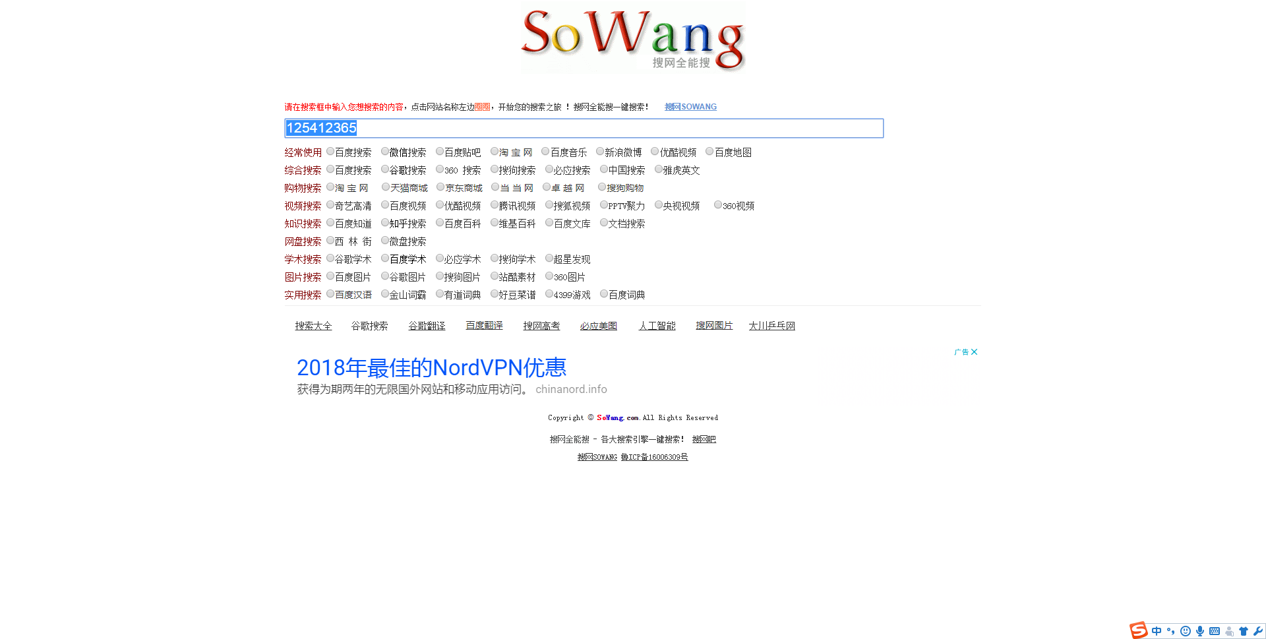Select 百度搜索 radio in 综合搜索 row
Screen dimensions: 1266x639
pos(330,169)
